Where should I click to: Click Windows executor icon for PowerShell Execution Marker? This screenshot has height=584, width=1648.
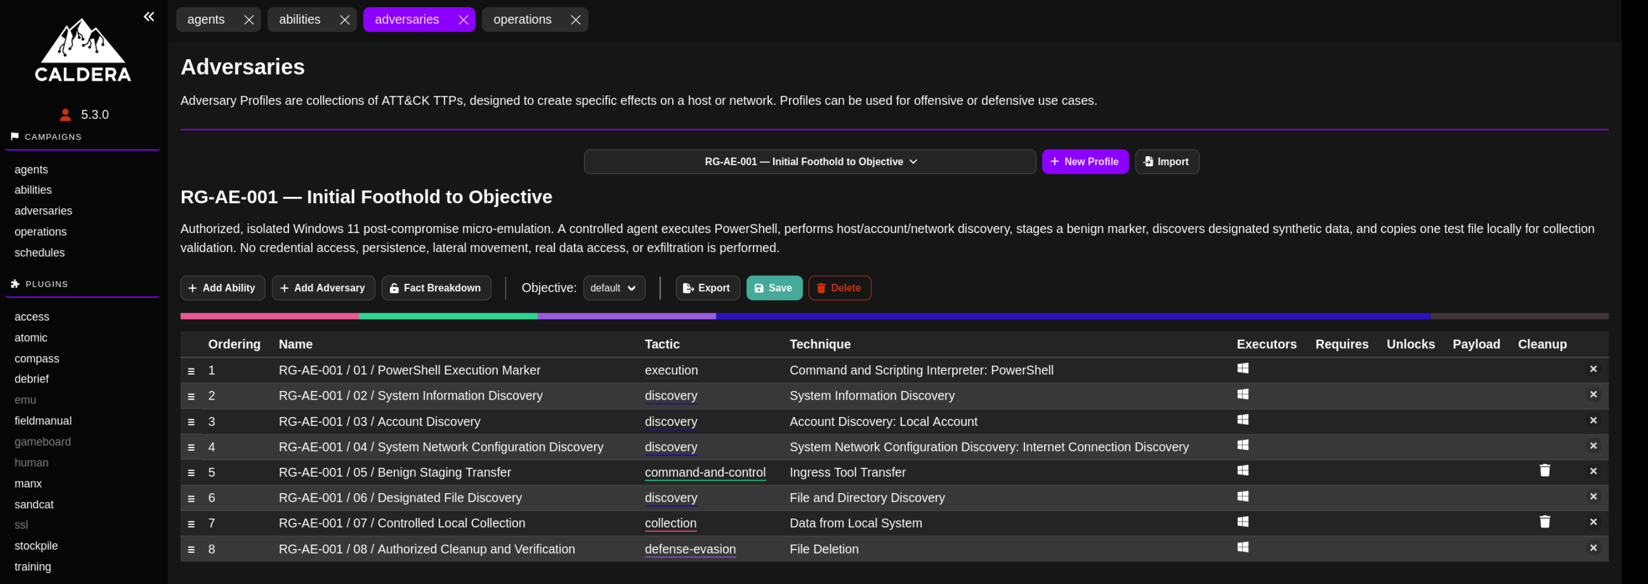point(1242,368)
